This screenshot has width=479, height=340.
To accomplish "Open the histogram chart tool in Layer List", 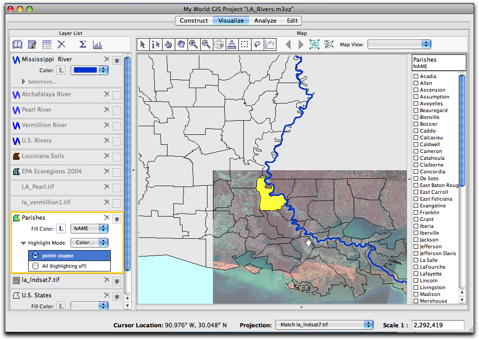I will (98, 44).
